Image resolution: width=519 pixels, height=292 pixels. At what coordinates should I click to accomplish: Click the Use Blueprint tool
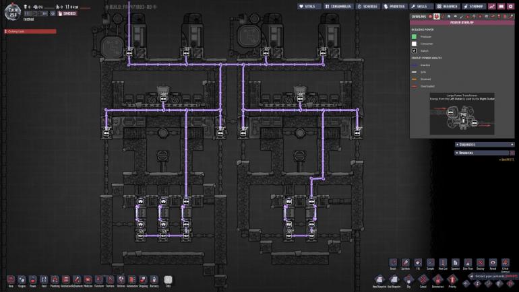[x=394, y=281]
